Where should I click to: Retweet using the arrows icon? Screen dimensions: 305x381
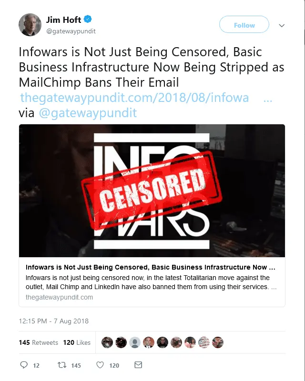62,365
